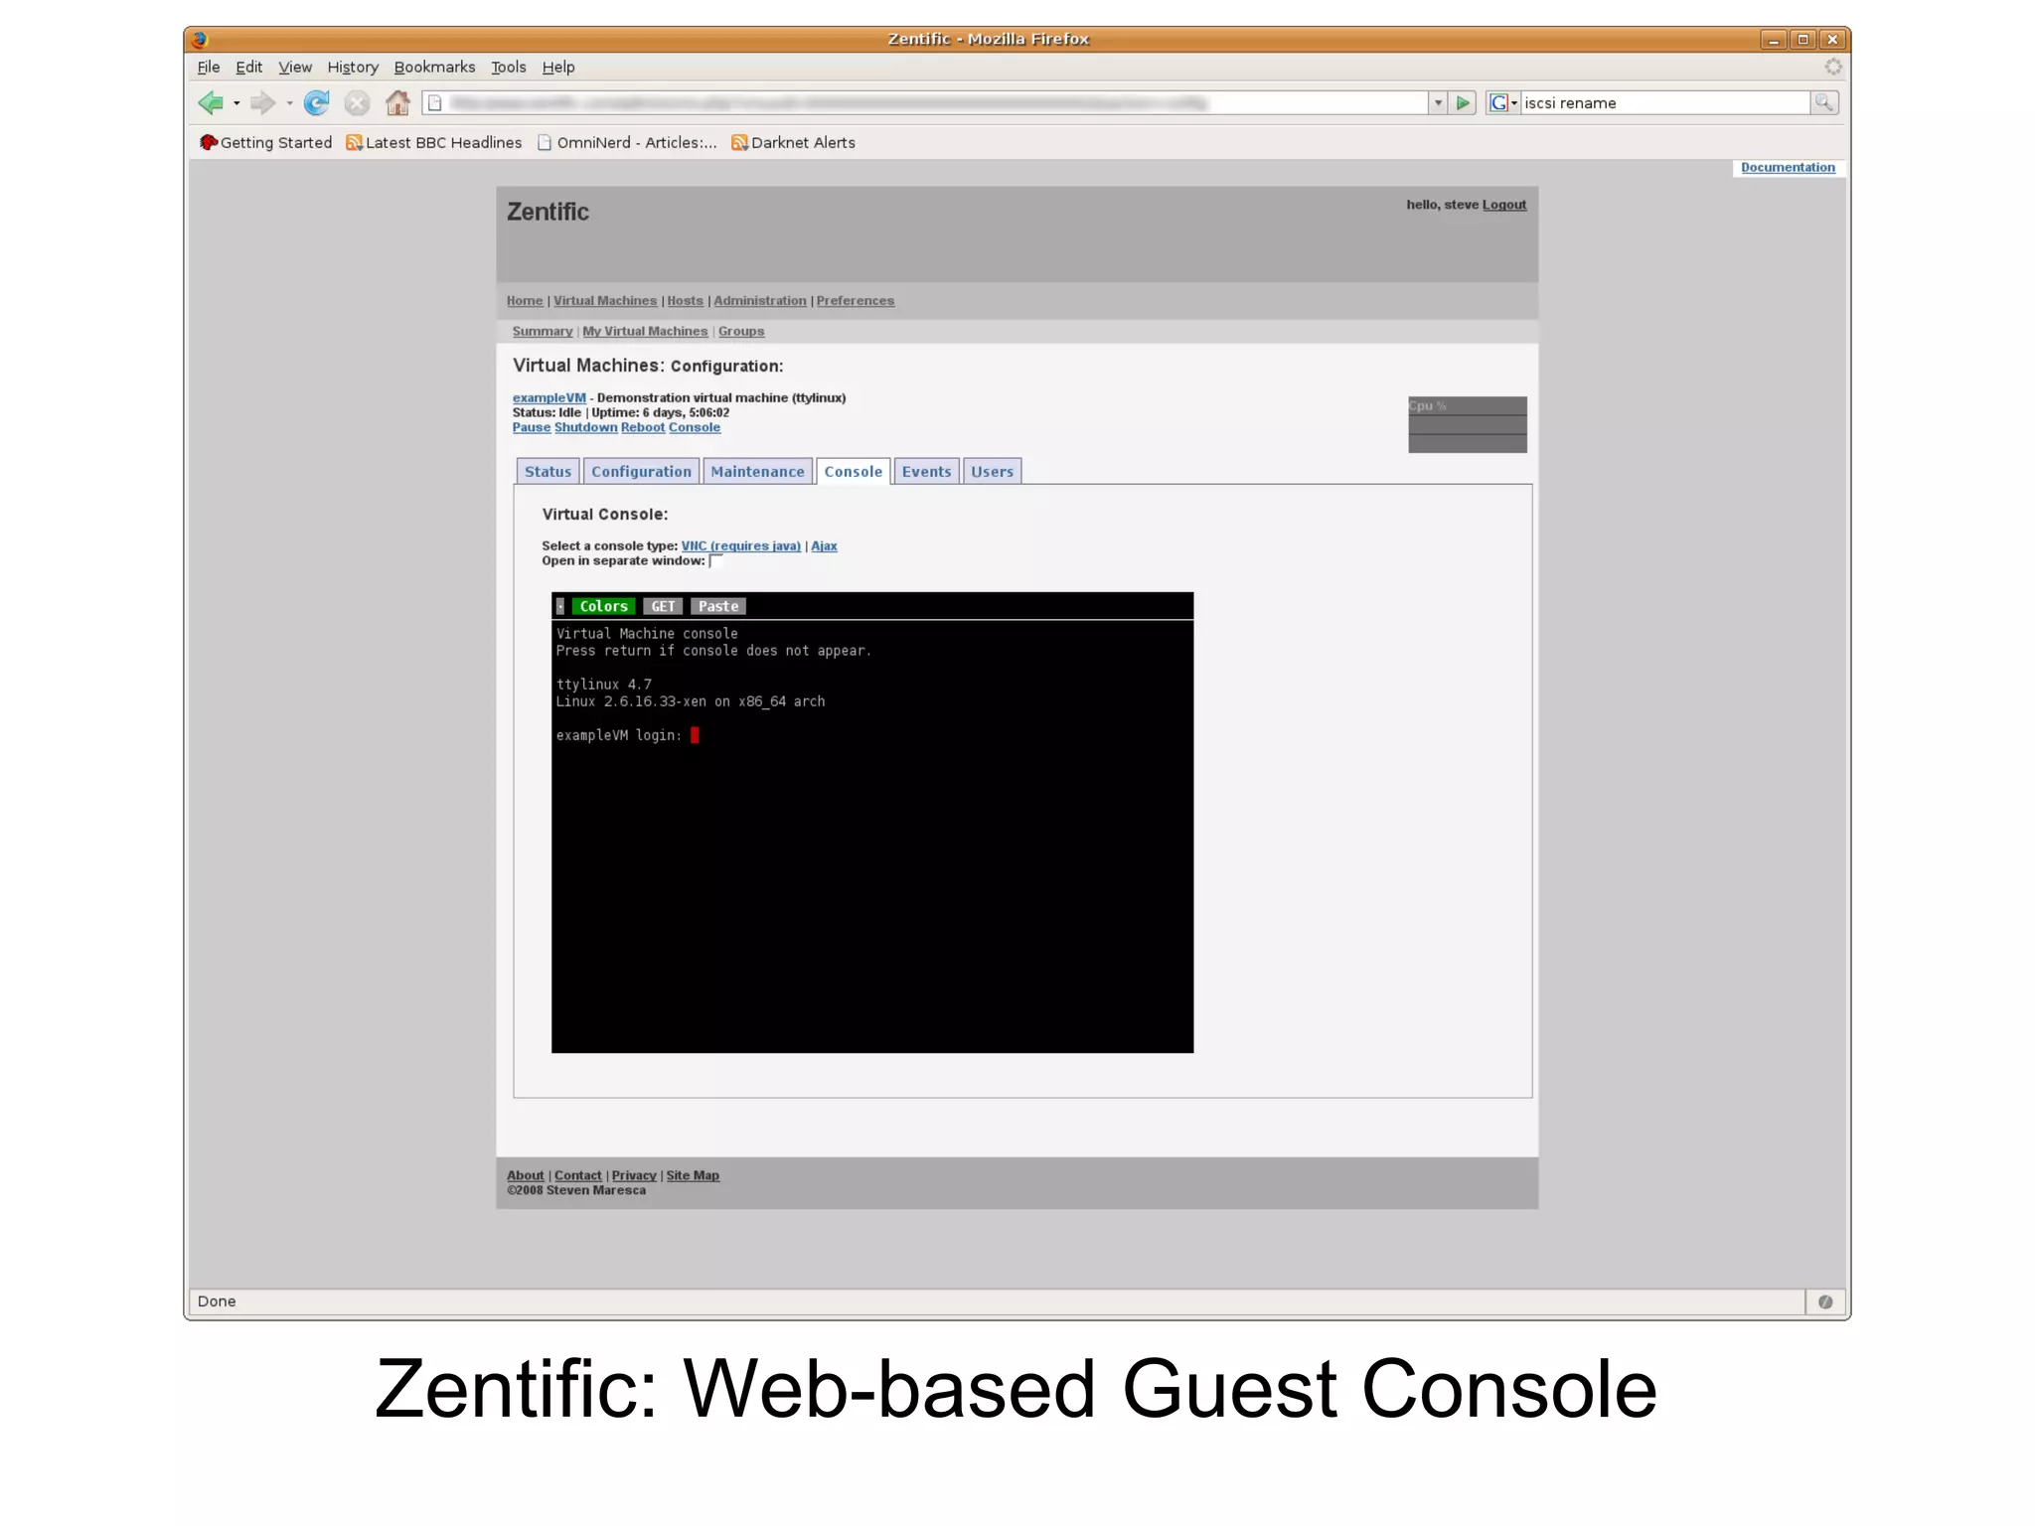The height and width of the screenshot is (1526, 2035).
Task: Open the Tools menu
Action: [x=509, y=67]
